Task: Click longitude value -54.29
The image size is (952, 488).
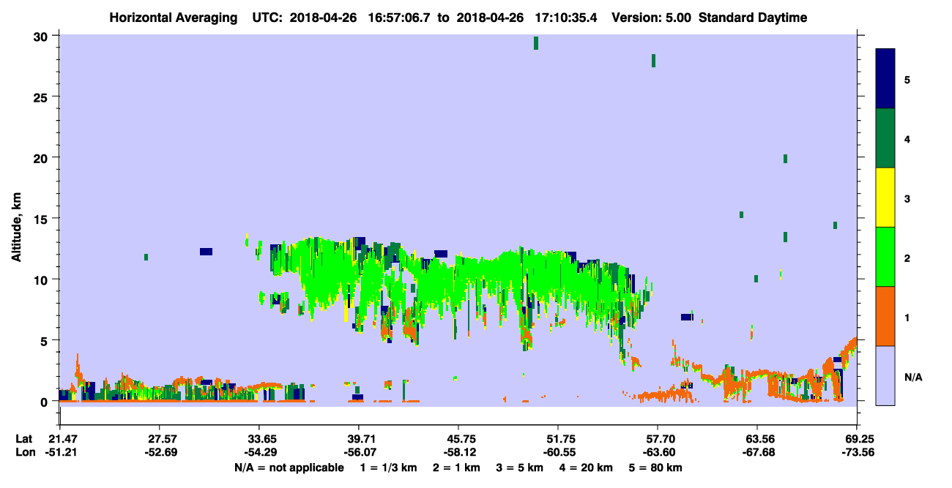Action: pyautogui.click(x=259, y=452)
